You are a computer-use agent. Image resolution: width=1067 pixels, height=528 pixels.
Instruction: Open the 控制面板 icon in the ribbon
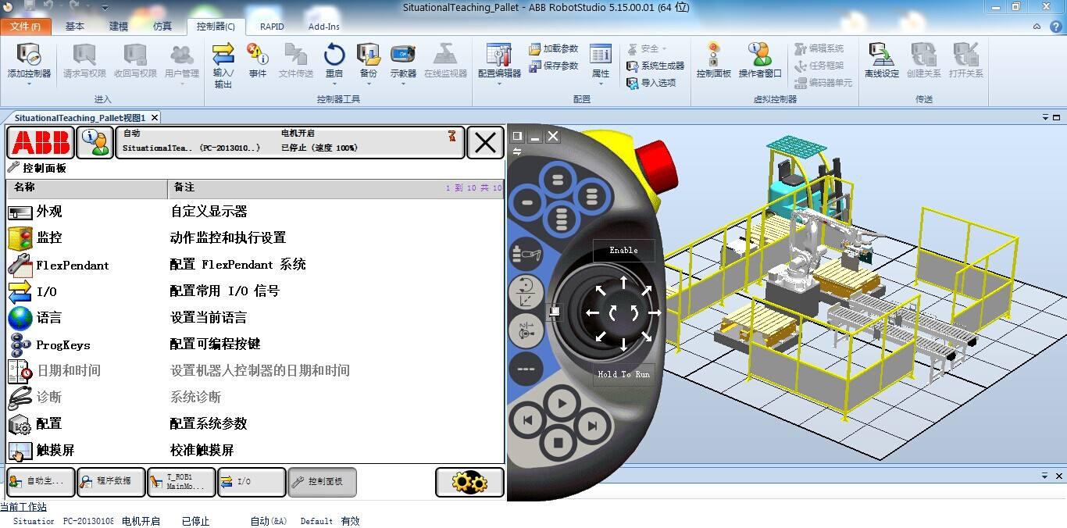(x=714, y=60)
